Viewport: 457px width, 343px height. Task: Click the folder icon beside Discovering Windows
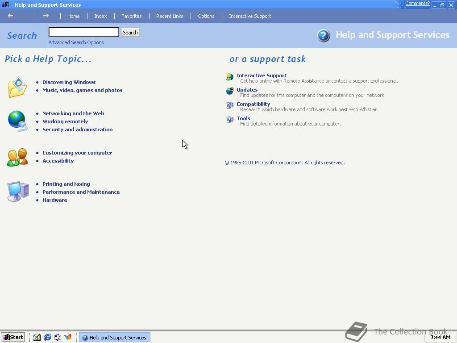tap(17, 87)
